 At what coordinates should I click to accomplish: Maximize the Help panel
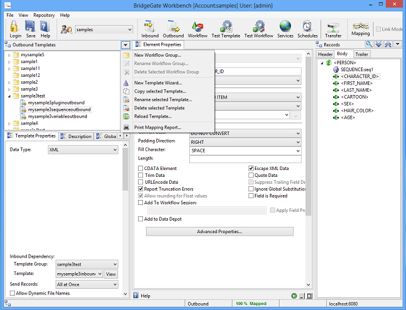(309, 296)
